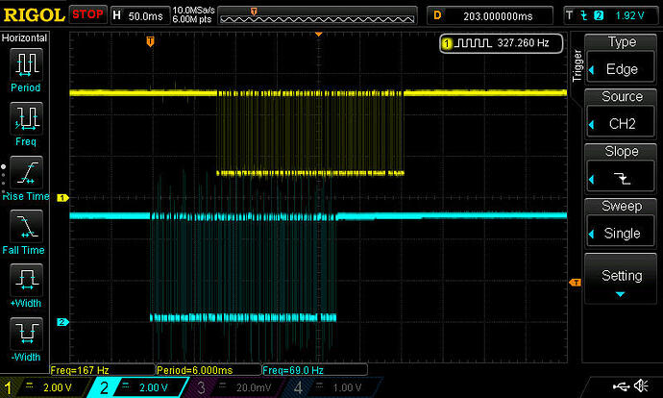The width and height of the screenshot is (663, 398).
Task: Click the CH2 badge in trigger header
Action: pos(599,15)
